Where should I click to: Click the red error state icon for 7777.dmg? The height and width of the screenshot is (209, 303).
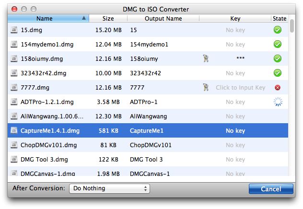pyautogui.click(x=278, y=88)
